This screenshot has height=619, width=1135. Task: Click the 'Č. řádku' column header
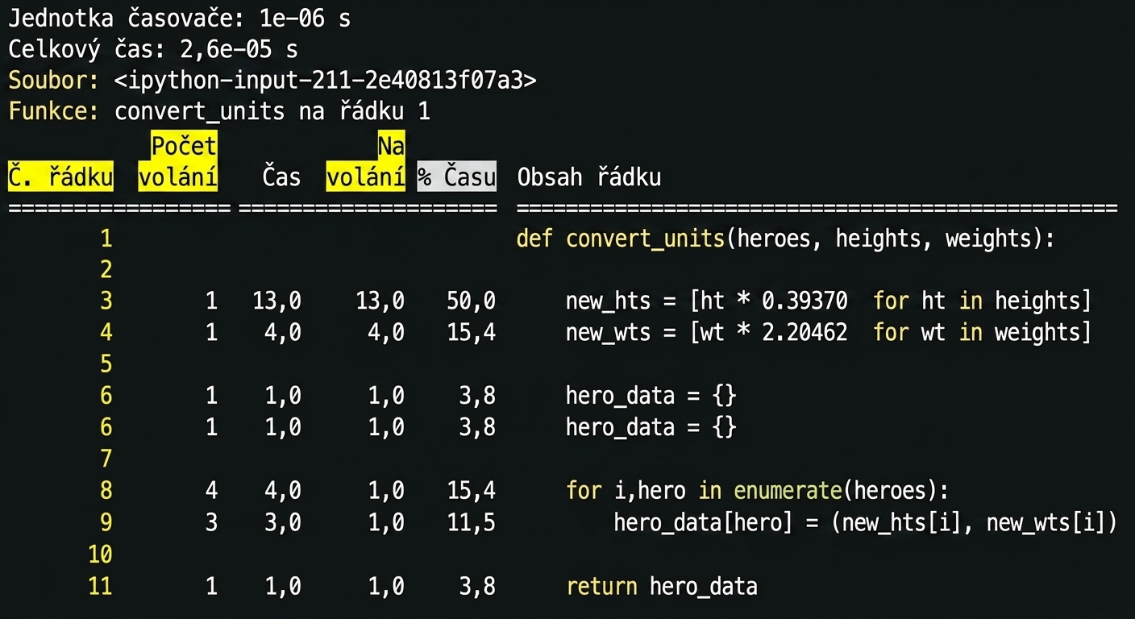[x=60, y=177]
